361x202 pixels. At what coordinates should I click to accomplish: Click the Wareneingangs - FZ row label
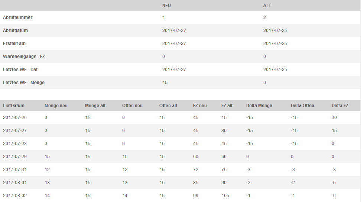tap(24, 57)
